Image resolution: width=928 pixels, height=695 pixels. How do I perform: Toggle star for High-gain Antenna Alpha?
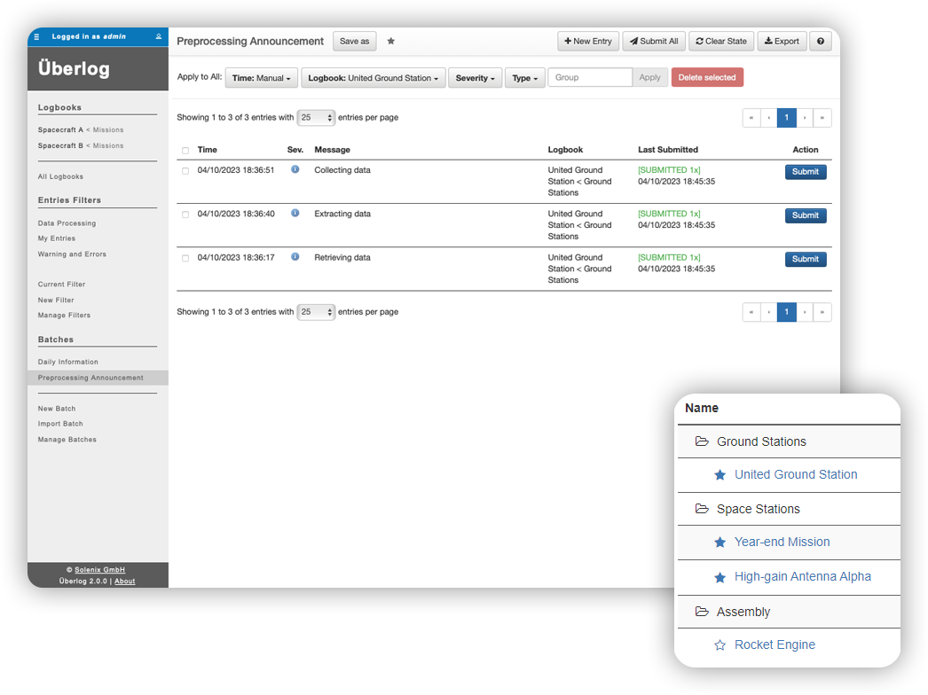point(720,577)
